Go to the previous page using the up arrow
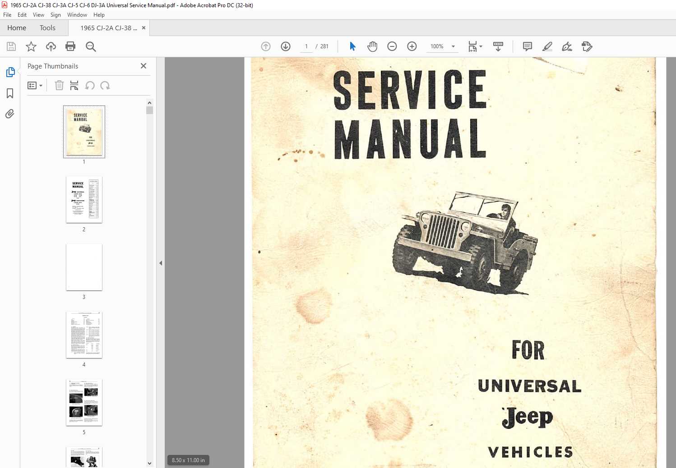 click(266, 46)
